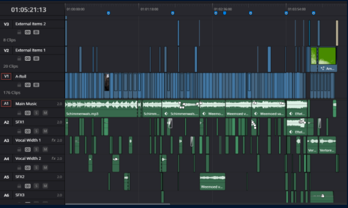Solo the SFX1 track

coord(36,131)
